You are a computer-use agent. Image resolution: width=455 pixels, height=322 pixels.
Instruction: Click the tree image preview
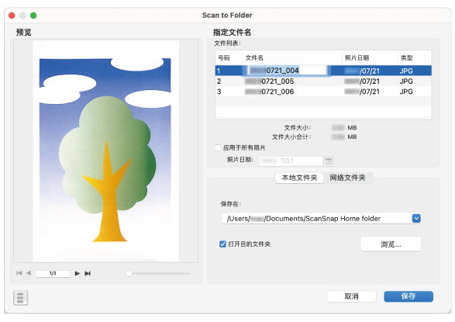105,151
